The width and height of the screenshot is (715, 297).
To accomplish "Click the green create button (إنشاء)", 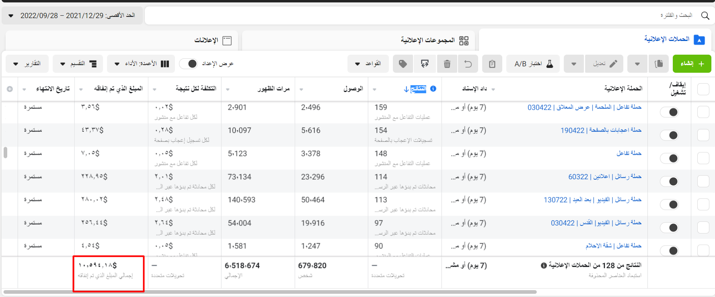I will pyautogui.click(x=692, y=64).
